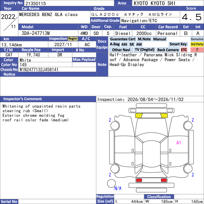Viewport: 204px width, 204px height.
Task: Click the A1 damage mark on diagram
Action: click(178, 143)
